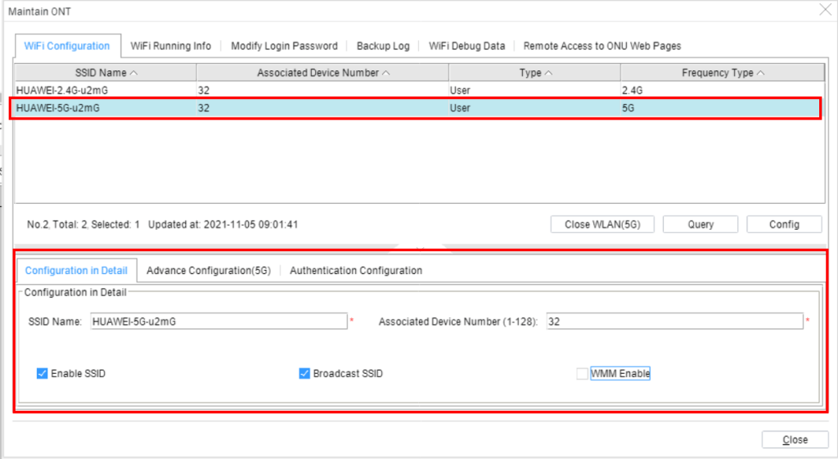Sort by Associated Device Number column
The height and width of the screenshot is (459, 838).
pos(322,73)
